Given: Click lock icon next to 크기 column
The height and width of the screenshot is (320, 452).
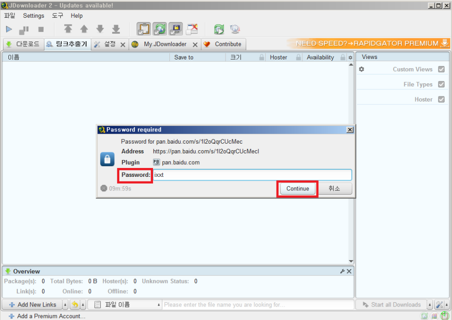Looking at the screenshot, I should 262,57.
